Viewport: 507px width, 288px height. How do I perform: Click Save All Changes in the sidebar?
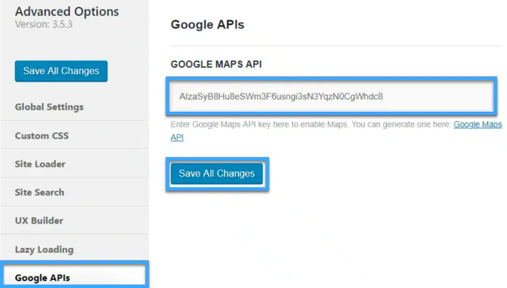(x=61, y=71)
